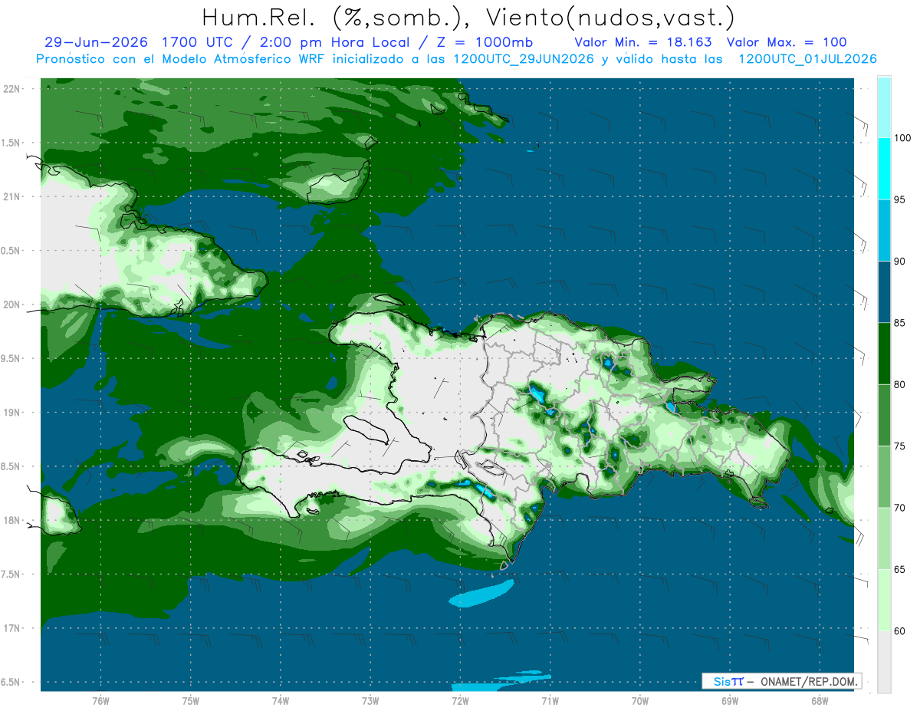Click the 'ONAMET/REP.DOM.' credit label

click(x=808, y=681)
